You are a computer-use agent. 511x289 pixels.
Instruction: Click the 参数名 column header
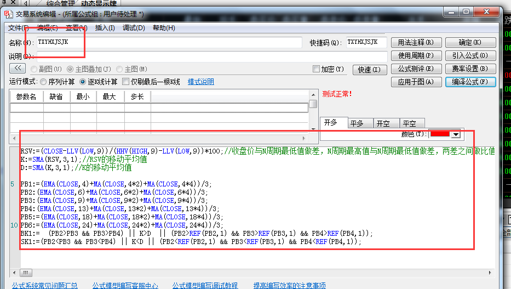click(26, 97)
